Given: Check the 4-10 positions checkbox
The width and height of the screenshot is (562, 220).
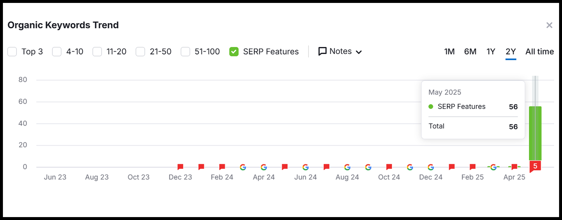Looking at the screenshot, I should [x=57, y=52].
